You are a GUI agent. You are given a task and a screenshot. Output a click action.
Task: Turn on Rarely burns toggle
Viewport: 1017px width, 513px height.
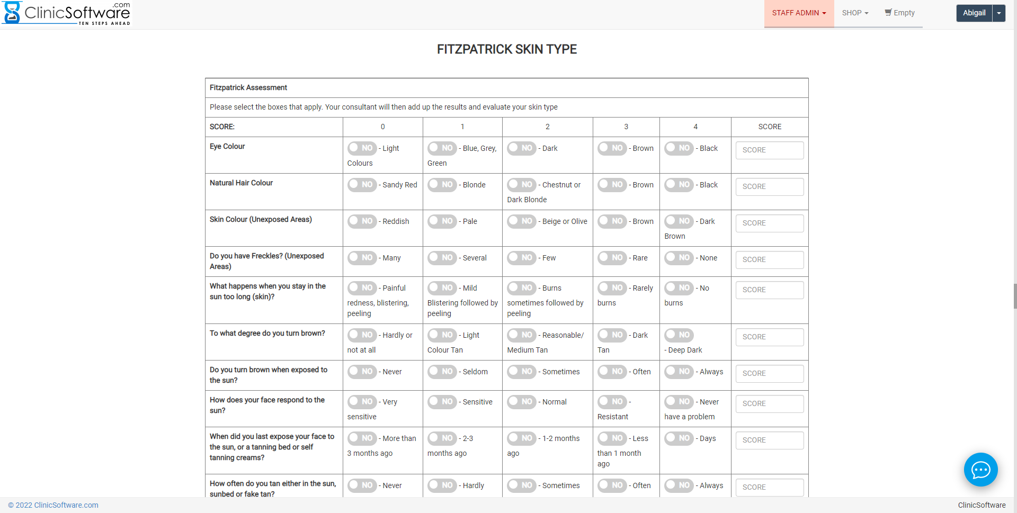612,288
